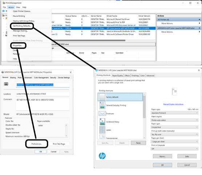Image resolution: width=202 pixels, height=175 pixels.
Task: Collapse the NPI05F81A actions section
Action: [199, 28]
